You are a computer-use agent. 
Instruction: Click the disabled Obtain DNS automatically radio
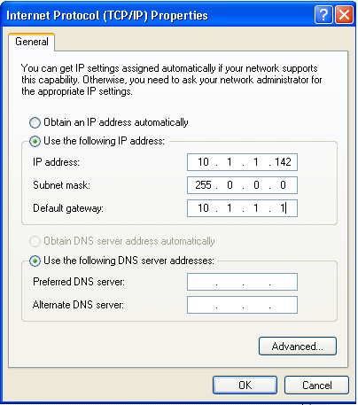35,241
